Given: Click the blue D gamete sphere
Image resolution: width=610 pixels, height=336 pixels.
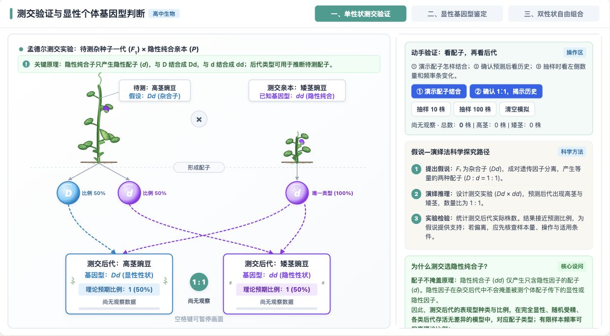Looking at the screenshot, I should (x=69, y=193).
